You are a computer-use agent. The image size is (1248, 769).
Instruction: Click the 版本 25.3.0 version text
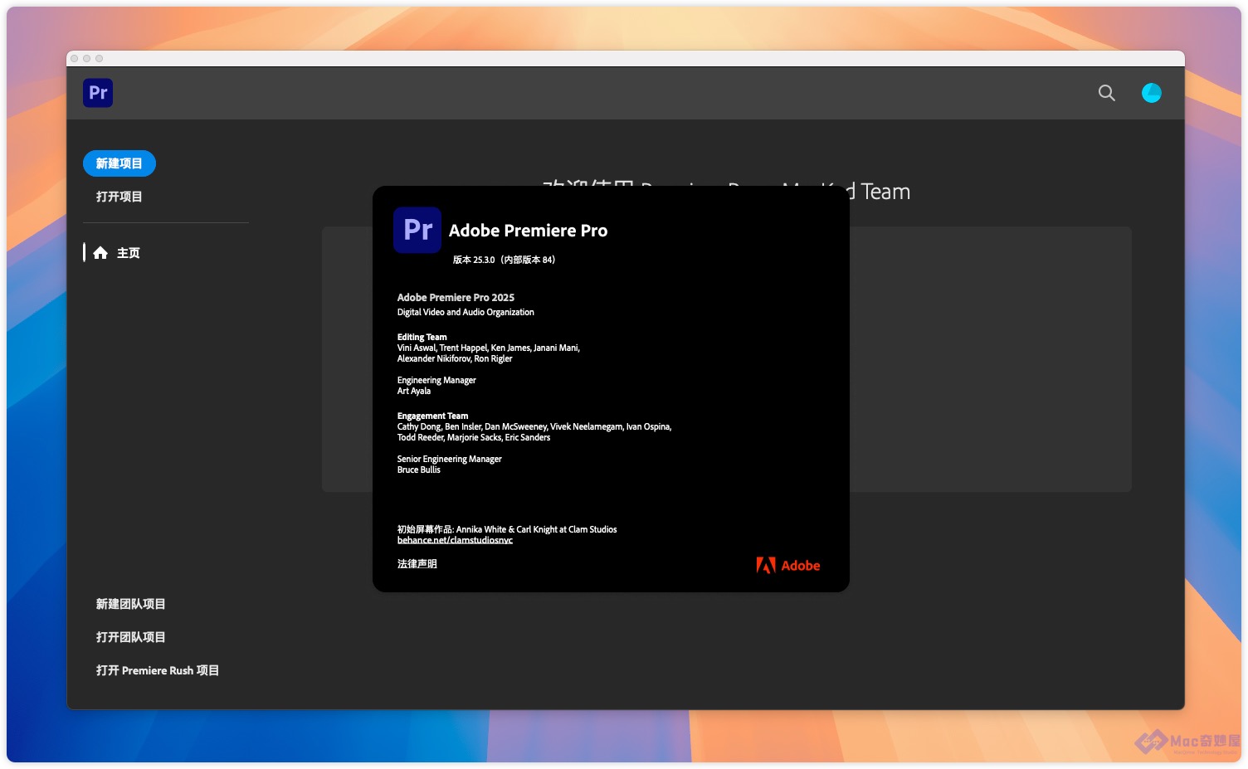click(505, 260)
